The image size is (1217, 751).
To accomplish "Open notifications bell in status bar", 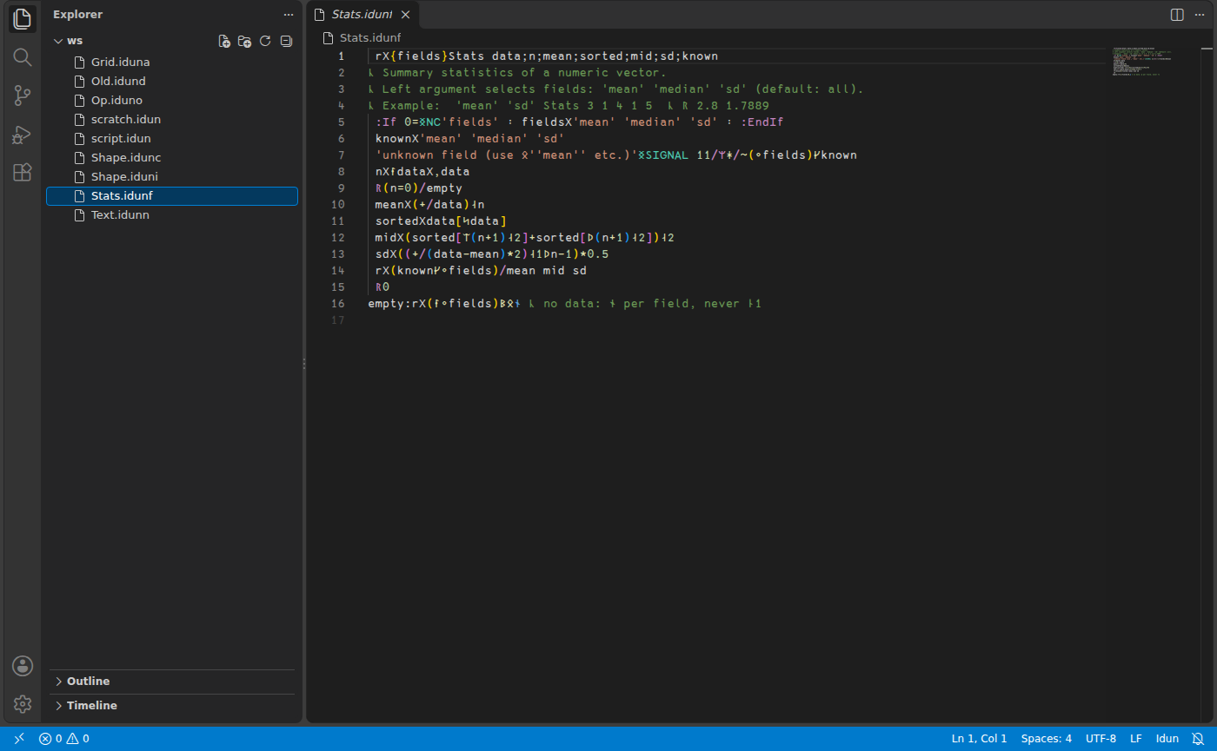I will pyautogui.click(x=1198, y=739).
